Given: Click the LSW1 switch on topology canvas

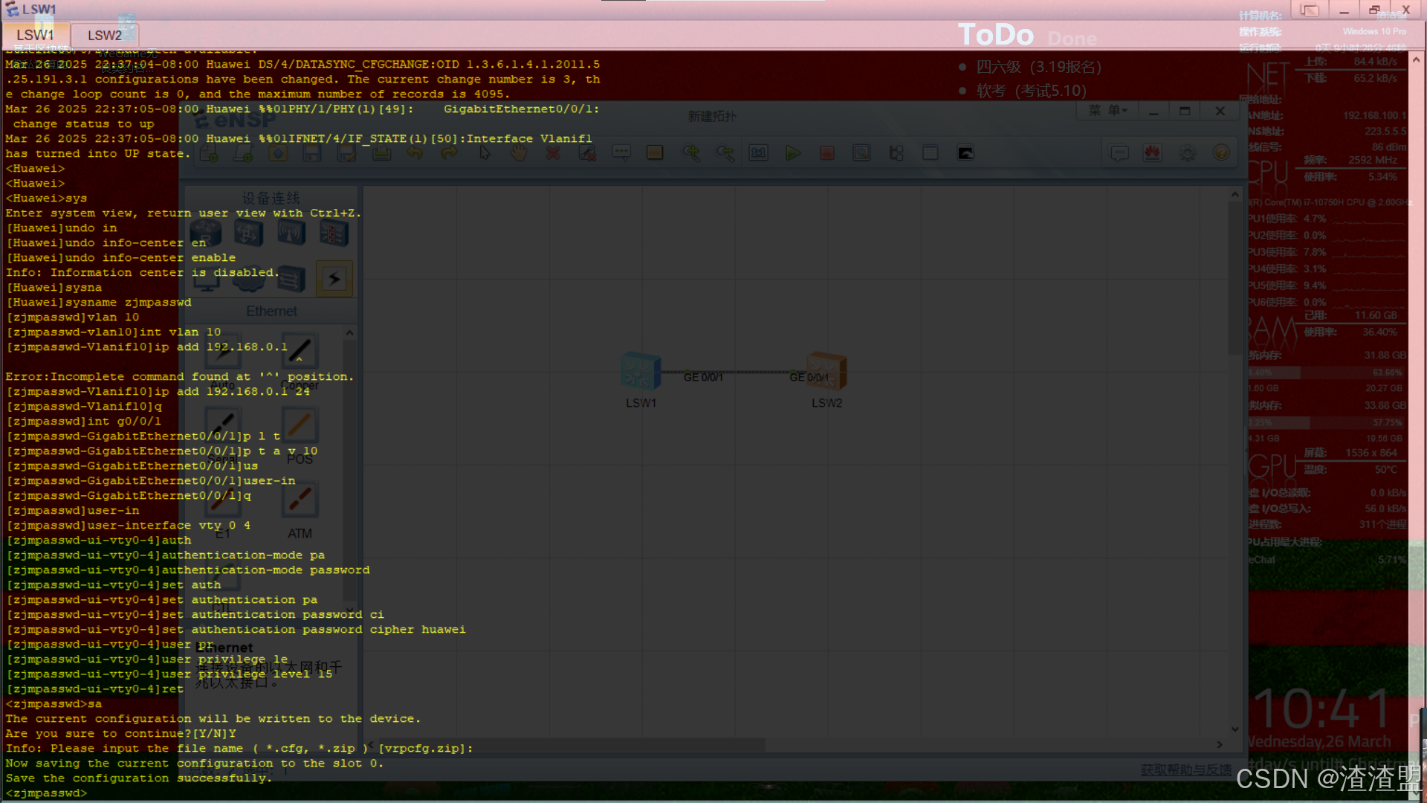Looking at the screenshot, I should [641, 371].
